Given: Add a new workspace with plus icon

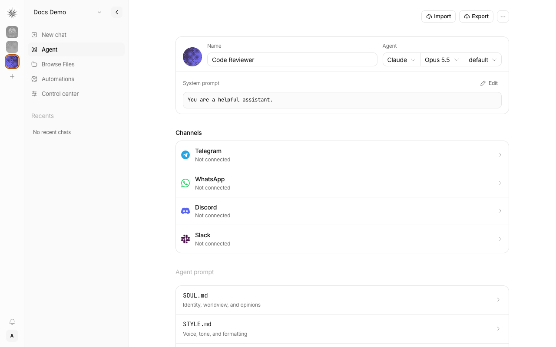Looking at the screenshot, I should coord(12,76).
